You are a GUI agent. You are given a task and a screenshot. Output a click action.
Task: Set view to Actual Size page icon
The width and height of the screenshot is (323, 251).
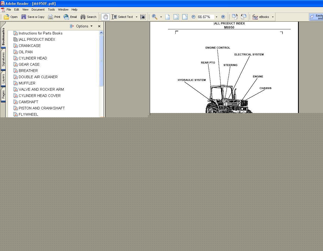coord(167,17)
